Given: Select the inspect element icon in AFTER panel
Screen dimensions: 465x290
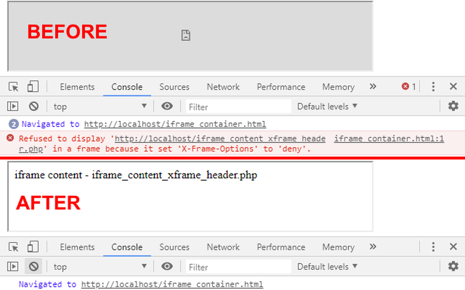Looking at the screenshot, I should pyautogui.click(x=13, y=247).
